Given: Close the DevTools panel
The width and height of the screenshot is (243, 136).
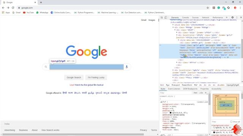Looking at the screenshot, I should pos(241,17).
